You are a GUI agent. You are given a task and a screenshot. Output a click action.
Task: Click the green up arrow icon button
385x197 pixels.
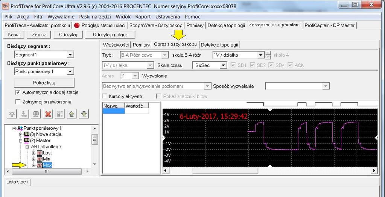click(x=72, y=114)
